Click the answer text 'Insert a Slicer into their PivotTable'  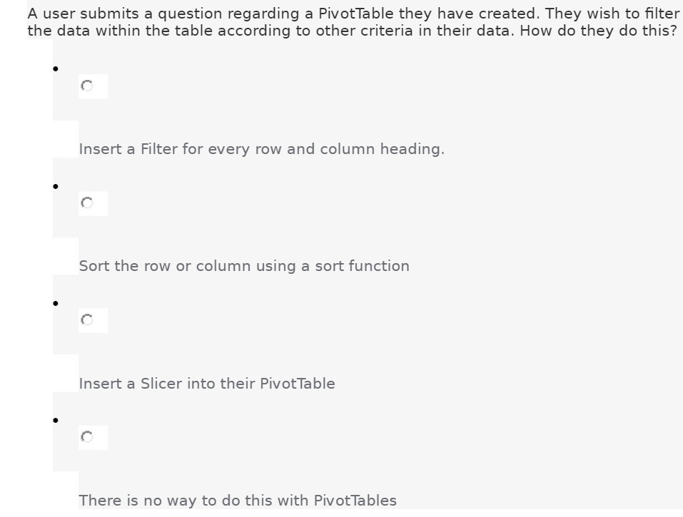point(207,384)
